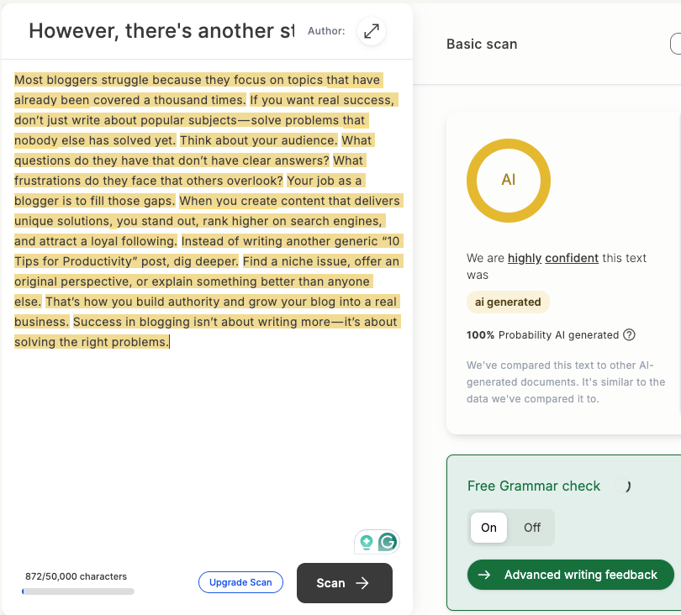Click the green lightbulb suggestion icon
The image size is (681, 615).
coord(367,543)
